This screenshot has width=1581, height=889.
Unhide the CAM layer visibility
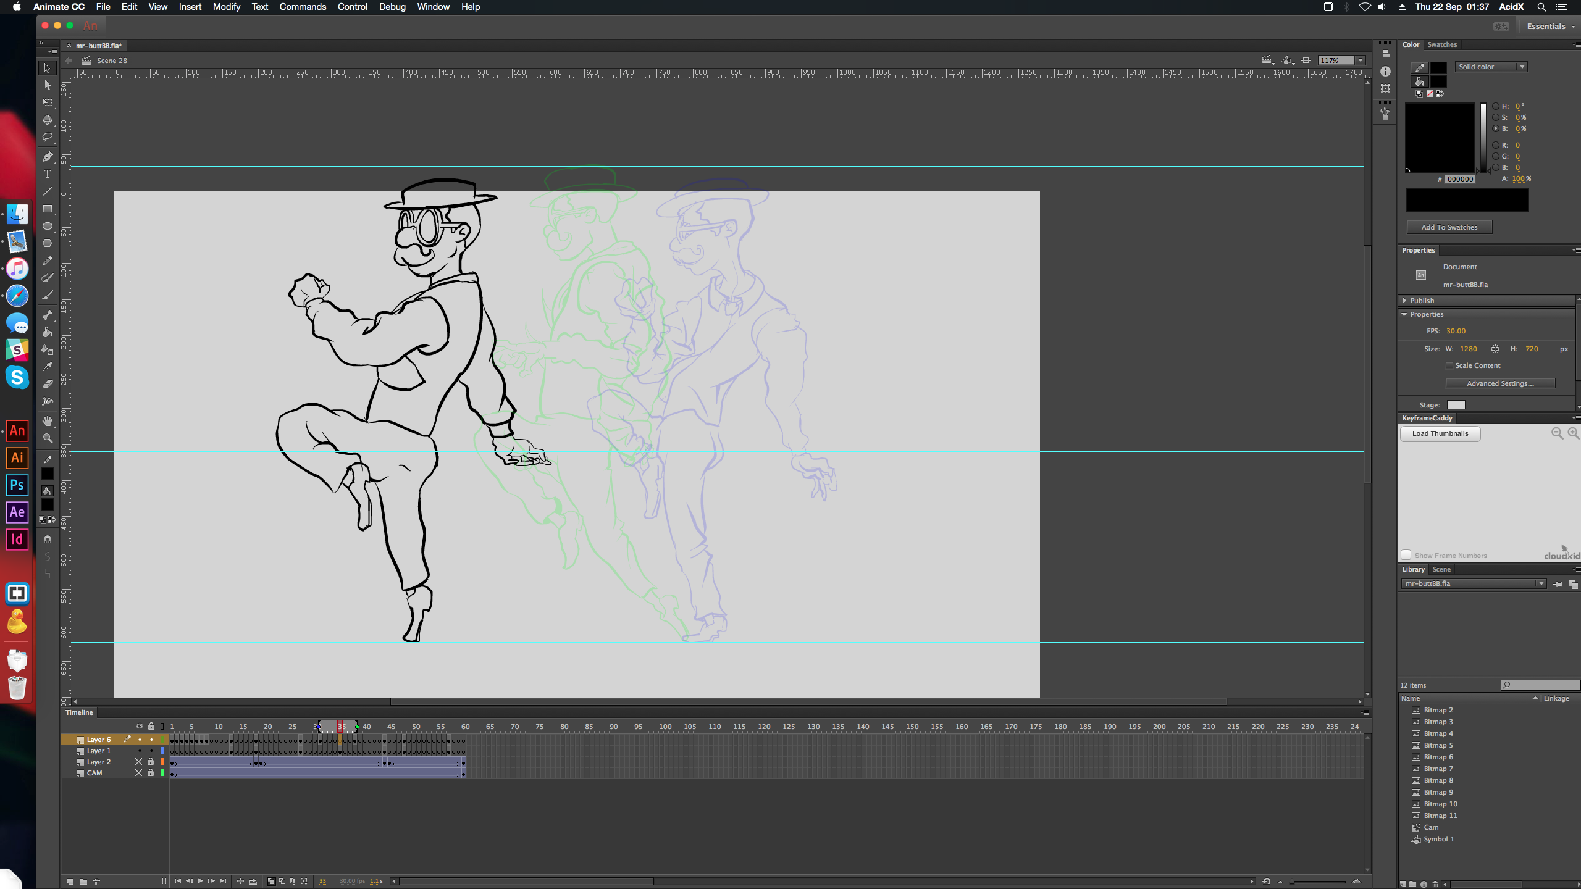pyautogui.click(x=139, y=773)
